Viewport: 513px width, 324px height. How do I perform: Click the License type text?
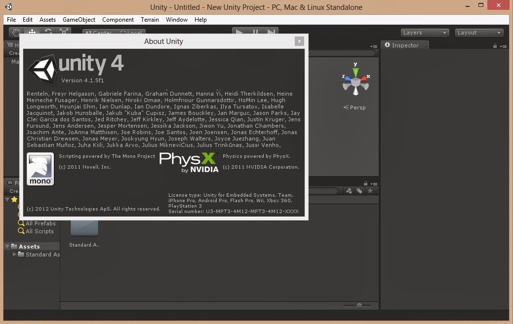(230, 200)
